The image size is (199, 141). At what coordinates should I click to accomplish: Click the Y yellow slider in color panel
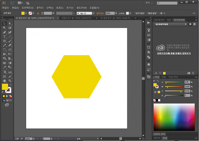174,91
